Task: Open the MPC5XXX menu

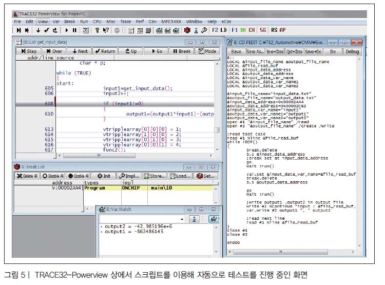Action: click(171, 22)
